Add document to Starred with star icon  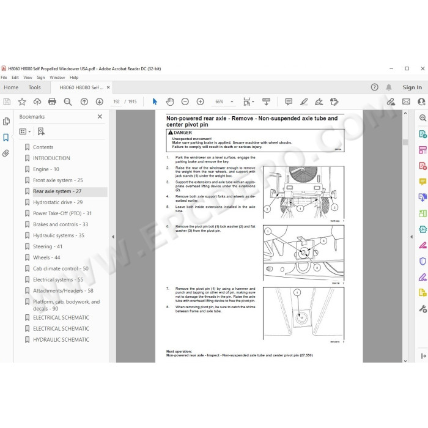22,102
